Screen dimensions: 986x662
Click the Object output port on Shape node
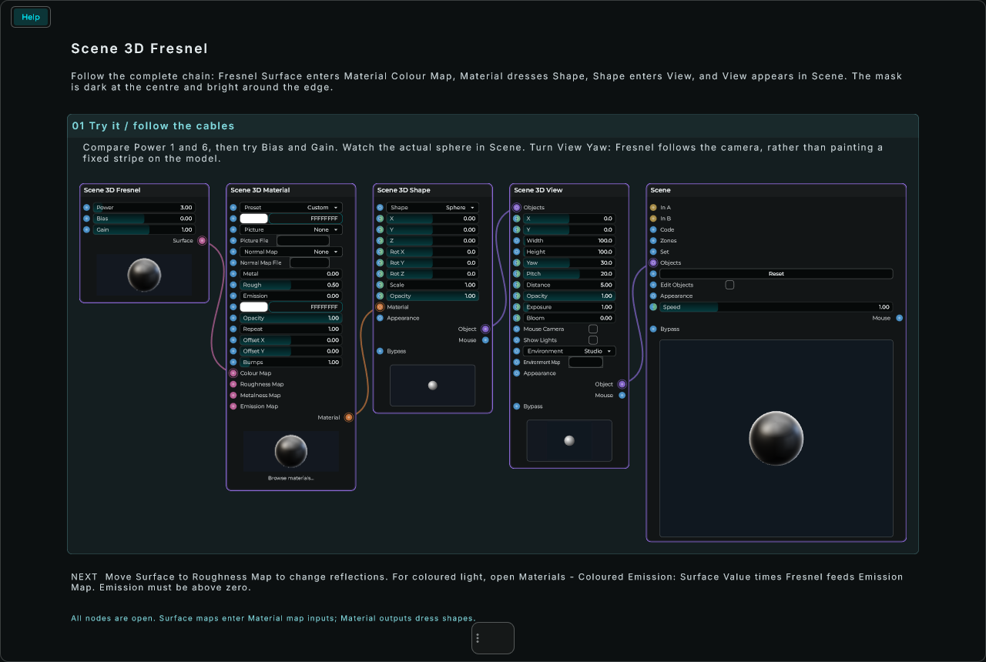485,329
